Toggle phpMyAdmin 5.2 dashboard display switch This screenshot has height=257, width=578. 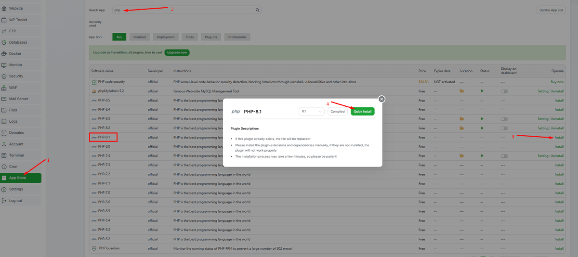[x=504, y=91]
